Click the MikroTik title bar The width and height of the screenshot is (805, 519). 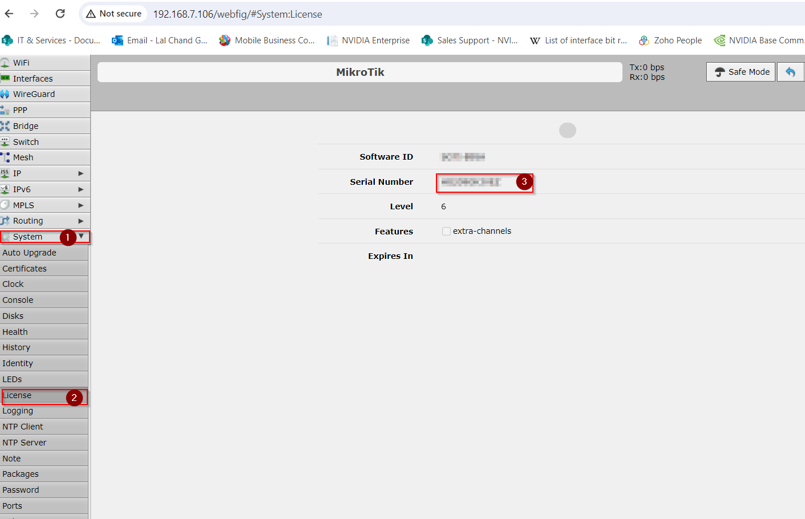tap(360, 72)
